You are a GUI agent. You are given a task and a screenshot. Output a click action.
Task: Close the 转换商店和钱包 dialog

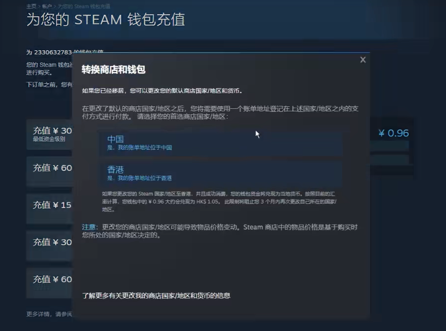[363, 60]
